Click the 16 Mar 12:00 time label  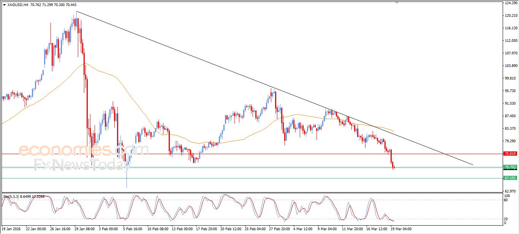pos(377,229)
